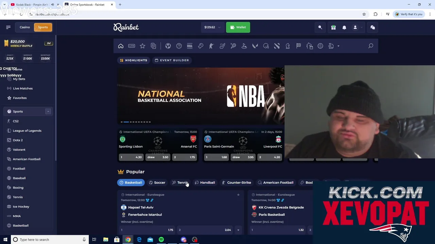Viewport: 435px width, 244px height.
Task: Select the MMA sport icon
Action: (x=190, y=46)
